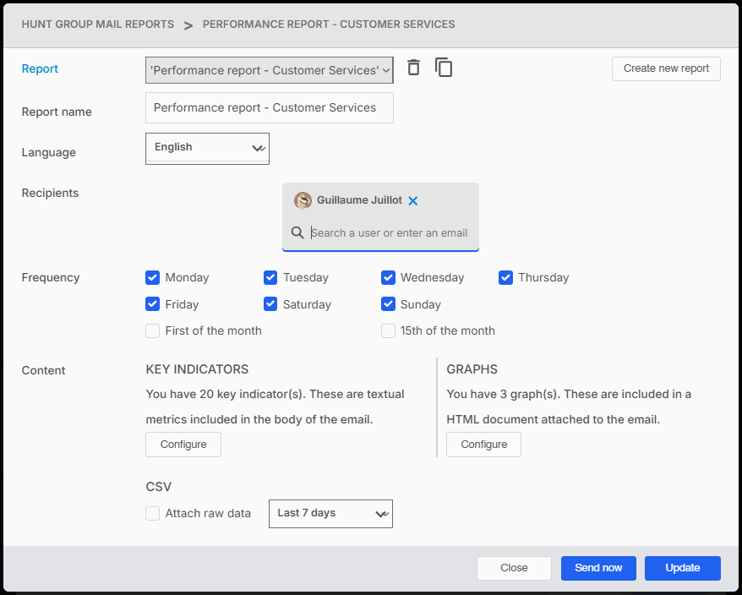
Task: Enable First of the month checkbox
Action: (153, 331)
